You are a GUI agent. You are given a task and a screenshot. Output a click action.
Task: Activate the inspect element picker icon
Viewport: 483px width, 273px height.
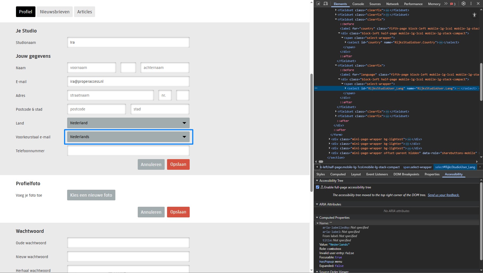pyautogui.click(x=318, y=4)
